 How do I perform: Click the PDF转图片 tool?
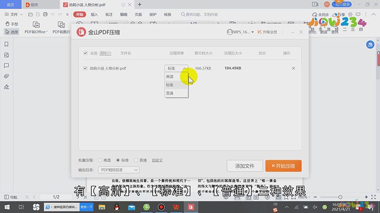pos(61,27)
